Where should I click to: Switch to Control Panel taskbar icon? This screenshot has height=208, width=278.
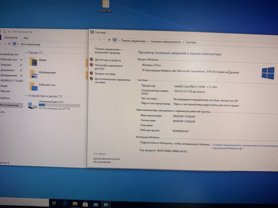tap(106, 205)
